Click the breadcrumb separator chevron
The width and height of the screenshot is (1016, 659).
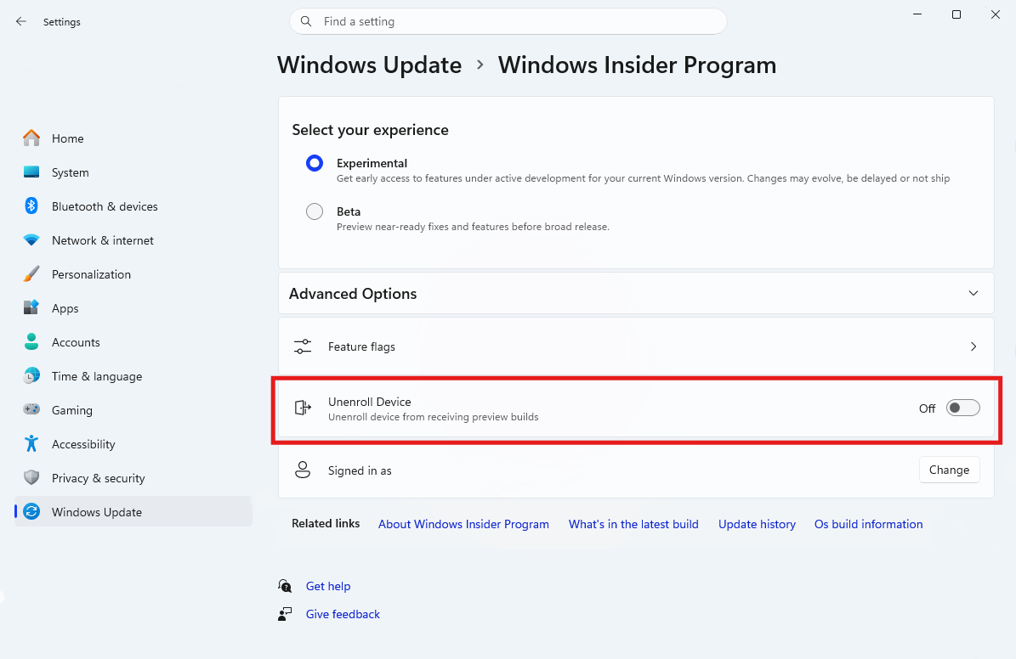coord(480,65)
